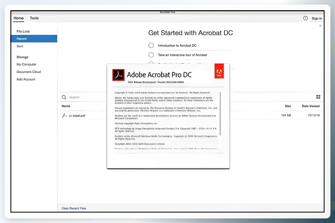Screen dimensions: 335x223
Task: Select the cv basel.pdf file row
Action: 191,116
